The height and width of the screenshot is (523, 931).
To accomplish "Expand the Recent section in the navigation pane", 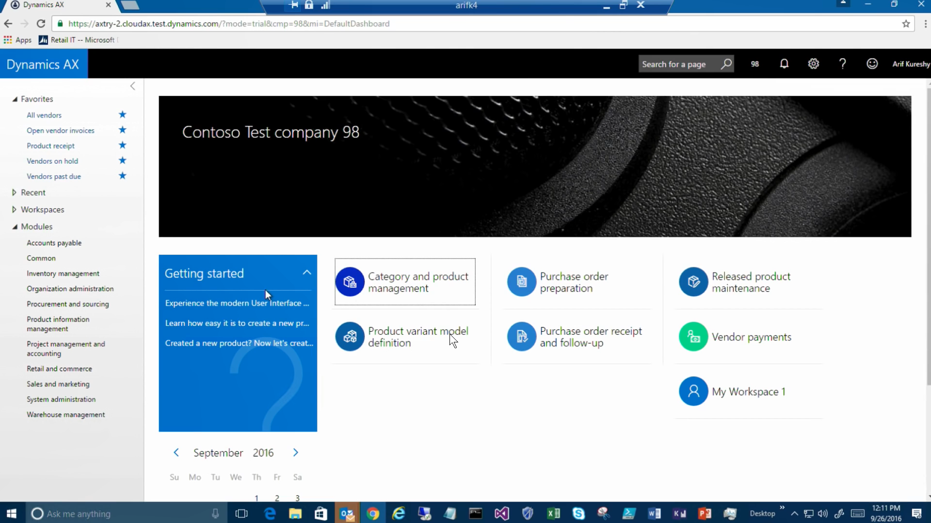I will pyautogui.click(x=14, y=192).
